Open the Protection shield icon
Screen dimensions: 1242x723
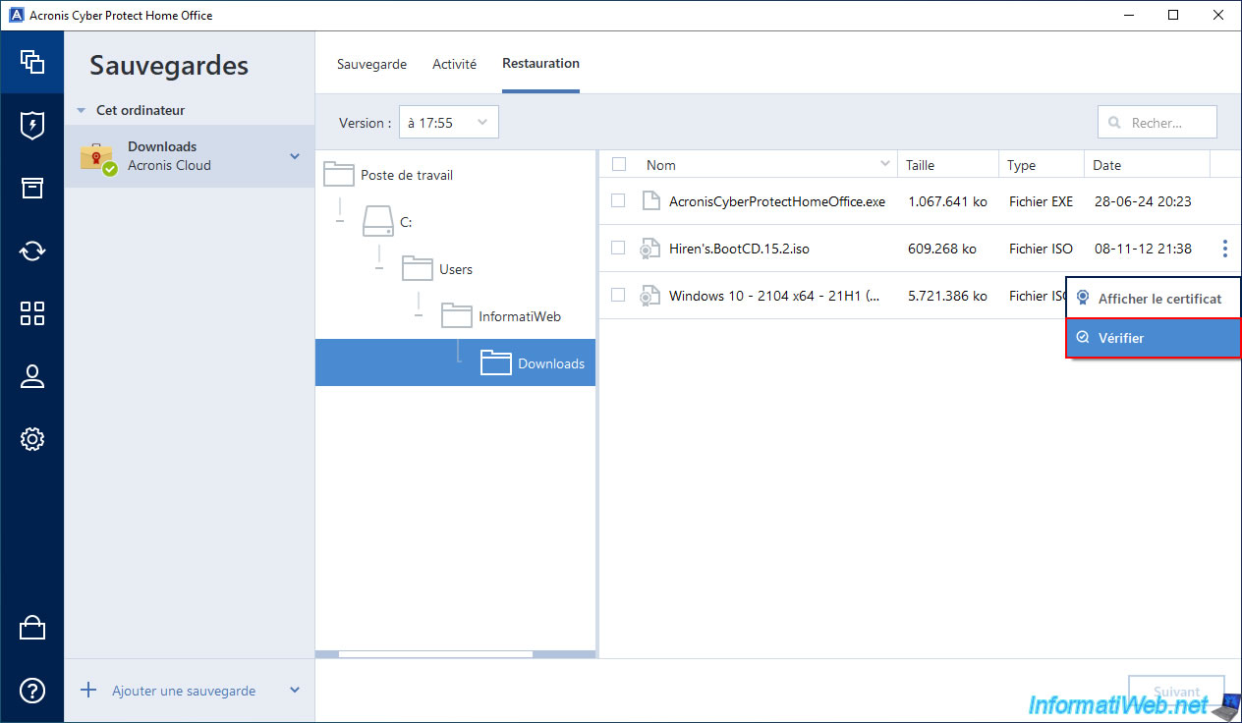pyautogui.click(x=32, y=125)
